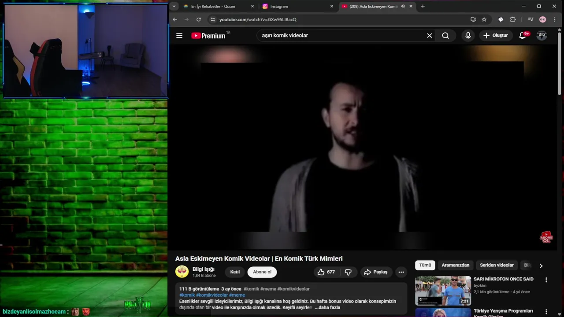Reload the YouTube page
The width and height of the screenshot is (564, 317).
199,19
